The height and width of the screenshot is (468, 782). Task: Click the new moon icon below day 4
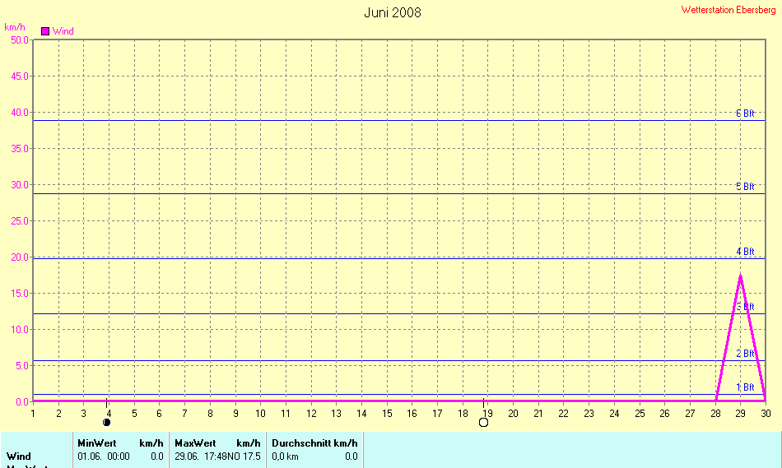tap(106, 422)
